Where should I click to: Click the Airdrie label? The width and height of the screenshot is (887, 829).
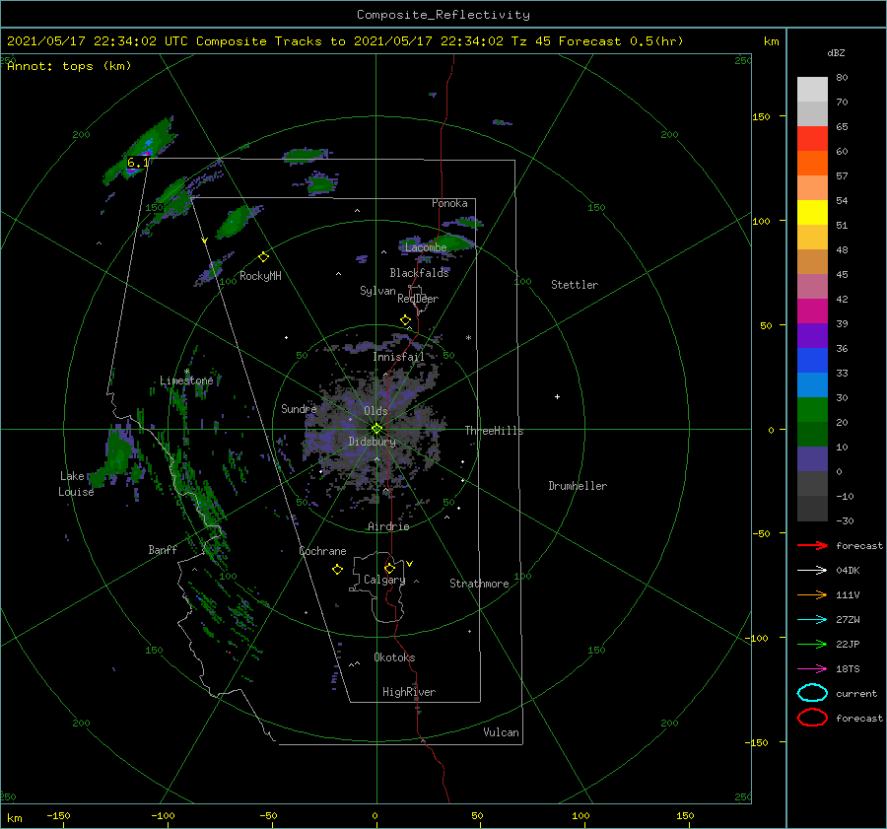[388, 526]
